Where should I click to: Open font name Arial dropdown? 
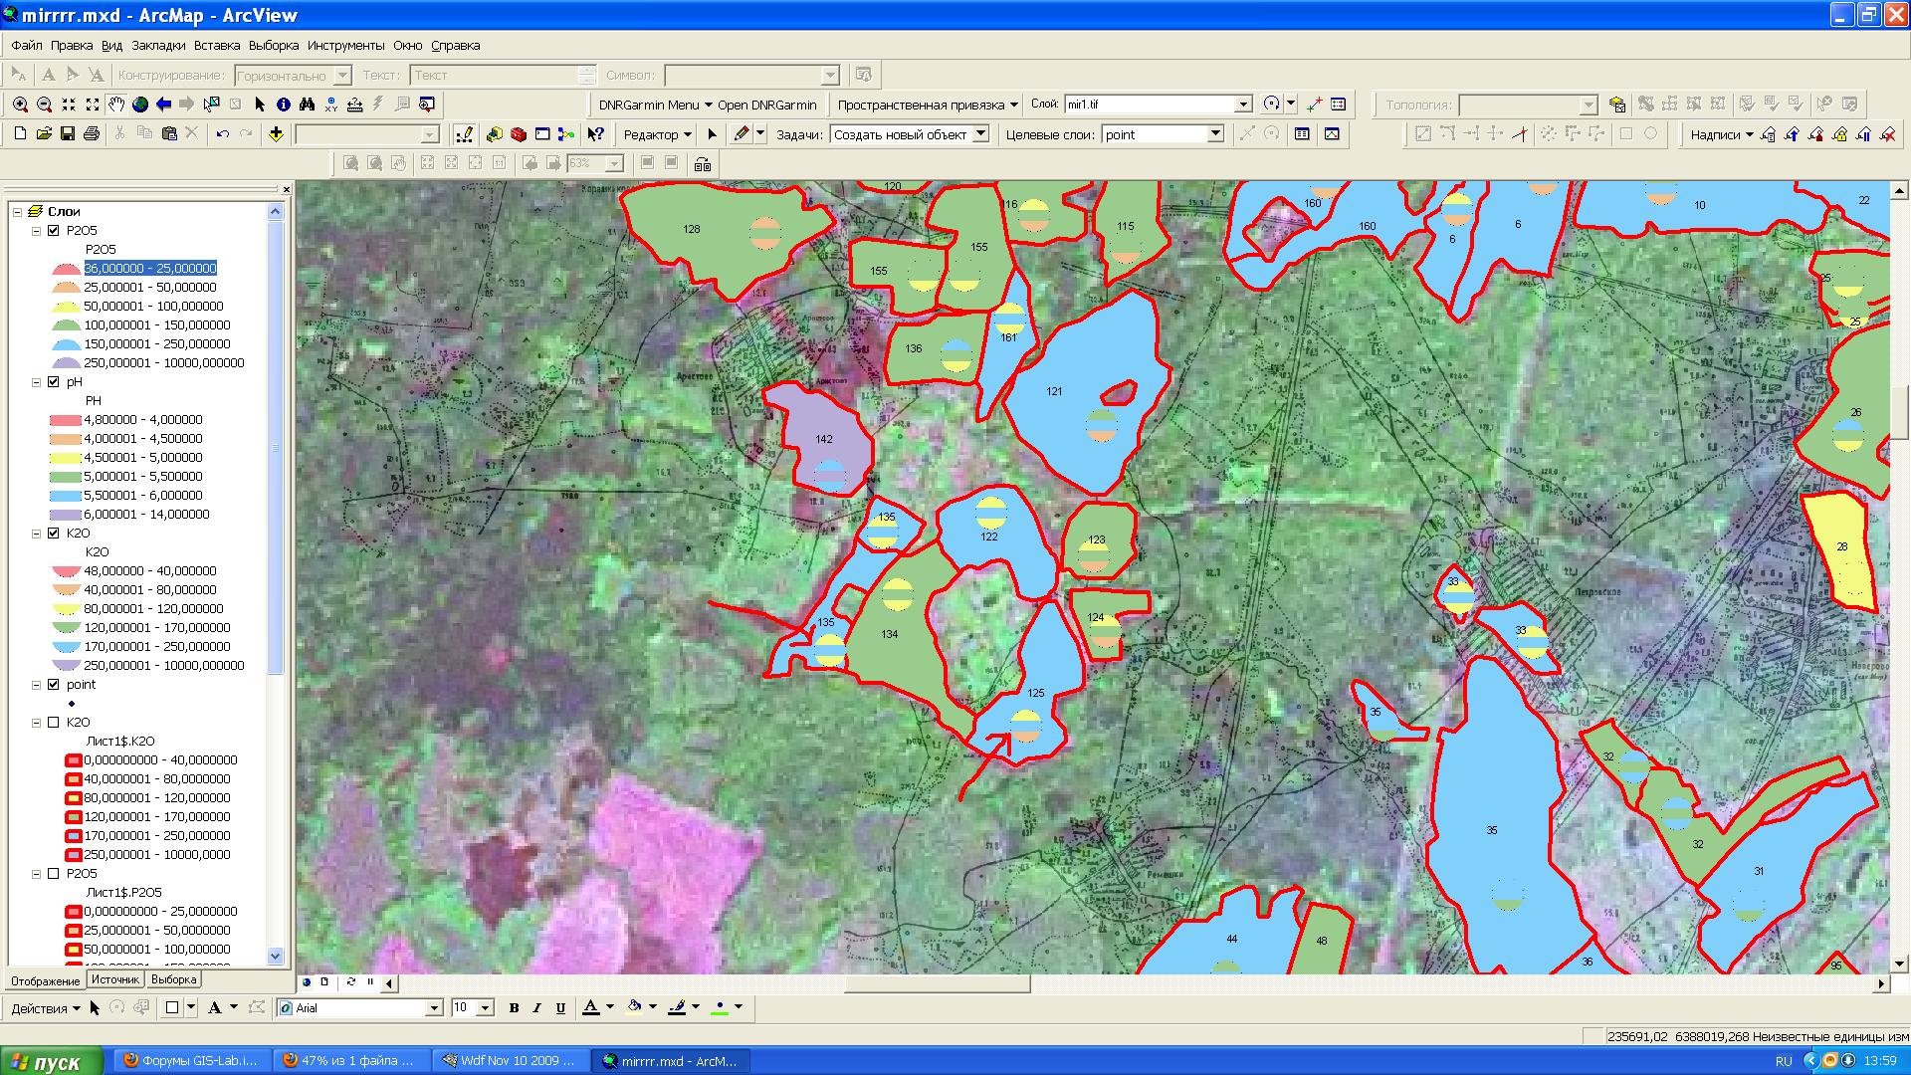(x=434, y=1008)
